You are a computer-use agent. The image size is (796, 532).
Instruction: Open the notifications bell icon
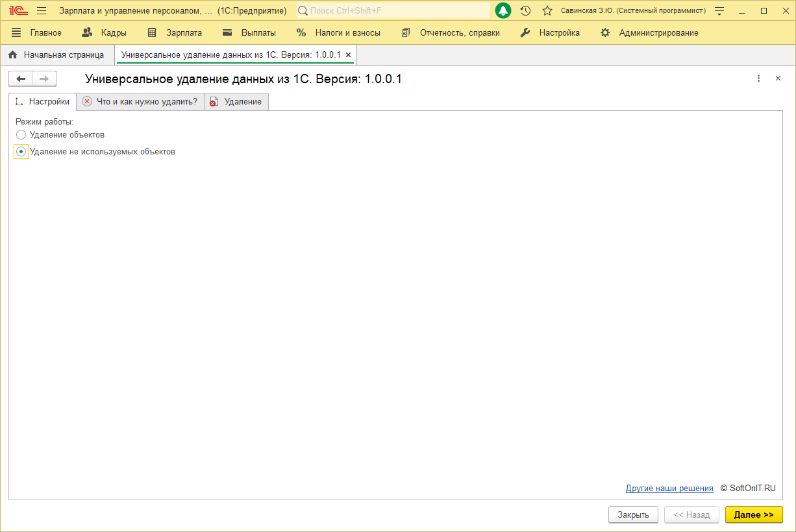[x=503, y=10]
